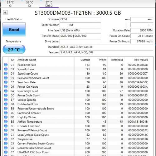
Task: Click the Rotation Rate value 5900 RPM
Action: pos(142,30)
